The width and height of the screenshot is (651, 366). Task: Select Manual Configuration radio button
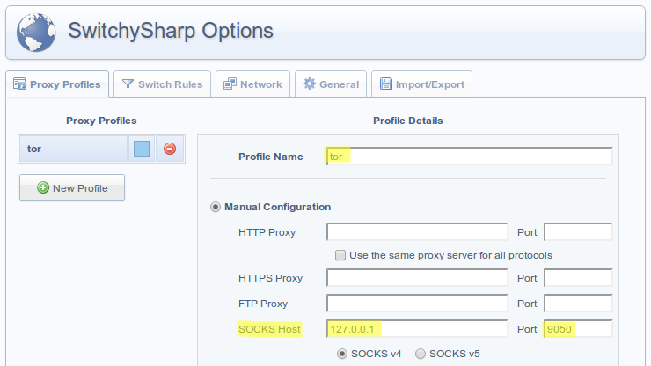click(x=215, y=207)
